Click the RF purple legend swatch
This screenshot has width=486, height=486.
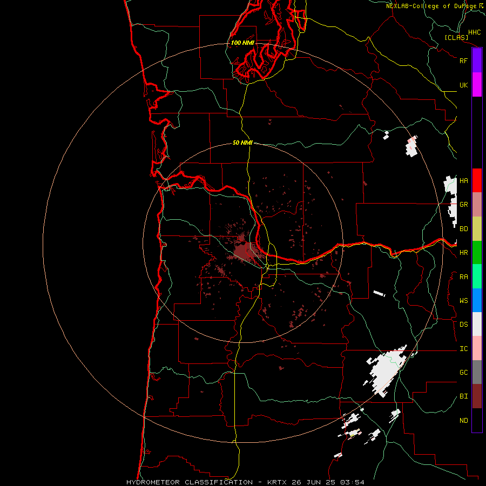click(477, 60)
